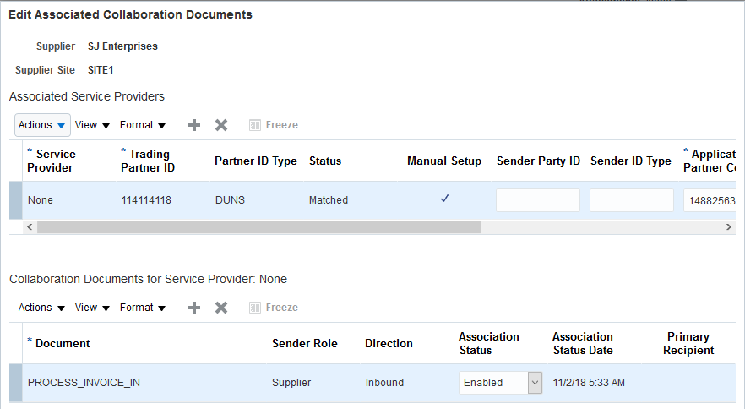Image resolution: width=745 pixels, height=409 pixels.
Task: Open Format menu in service providers toolbar
Action: [143, 125]
